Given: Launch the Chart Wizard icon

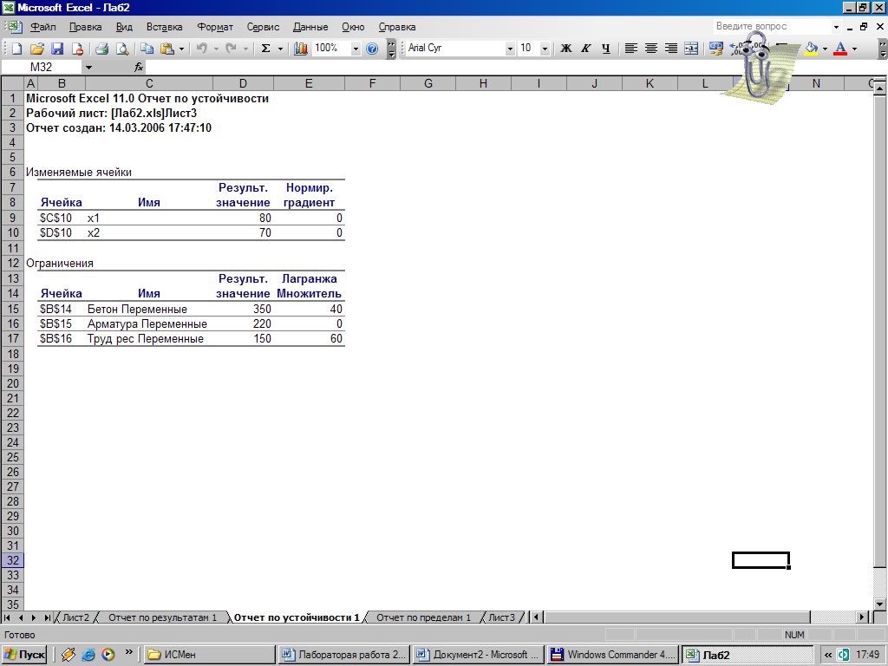Looking at the screenshot, I should (301, 49).
